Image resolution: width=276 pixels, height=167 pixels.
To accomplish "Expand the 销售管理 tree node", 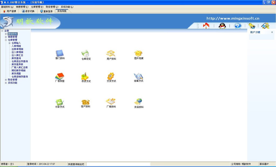I will pos(6,37).
